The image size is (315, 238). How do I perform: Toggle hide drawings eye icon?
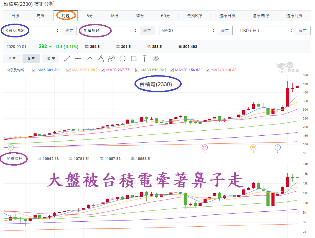(156, 59)
